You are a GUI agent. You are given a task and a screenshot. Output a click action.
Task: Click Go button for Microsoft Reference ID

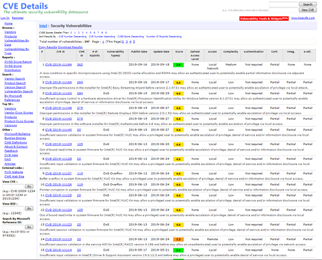pos(29,227)
